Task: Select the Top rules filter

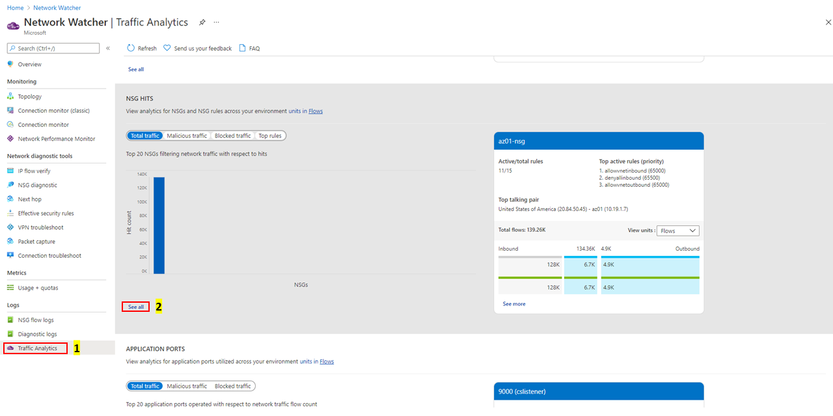Action: [270, 135]
